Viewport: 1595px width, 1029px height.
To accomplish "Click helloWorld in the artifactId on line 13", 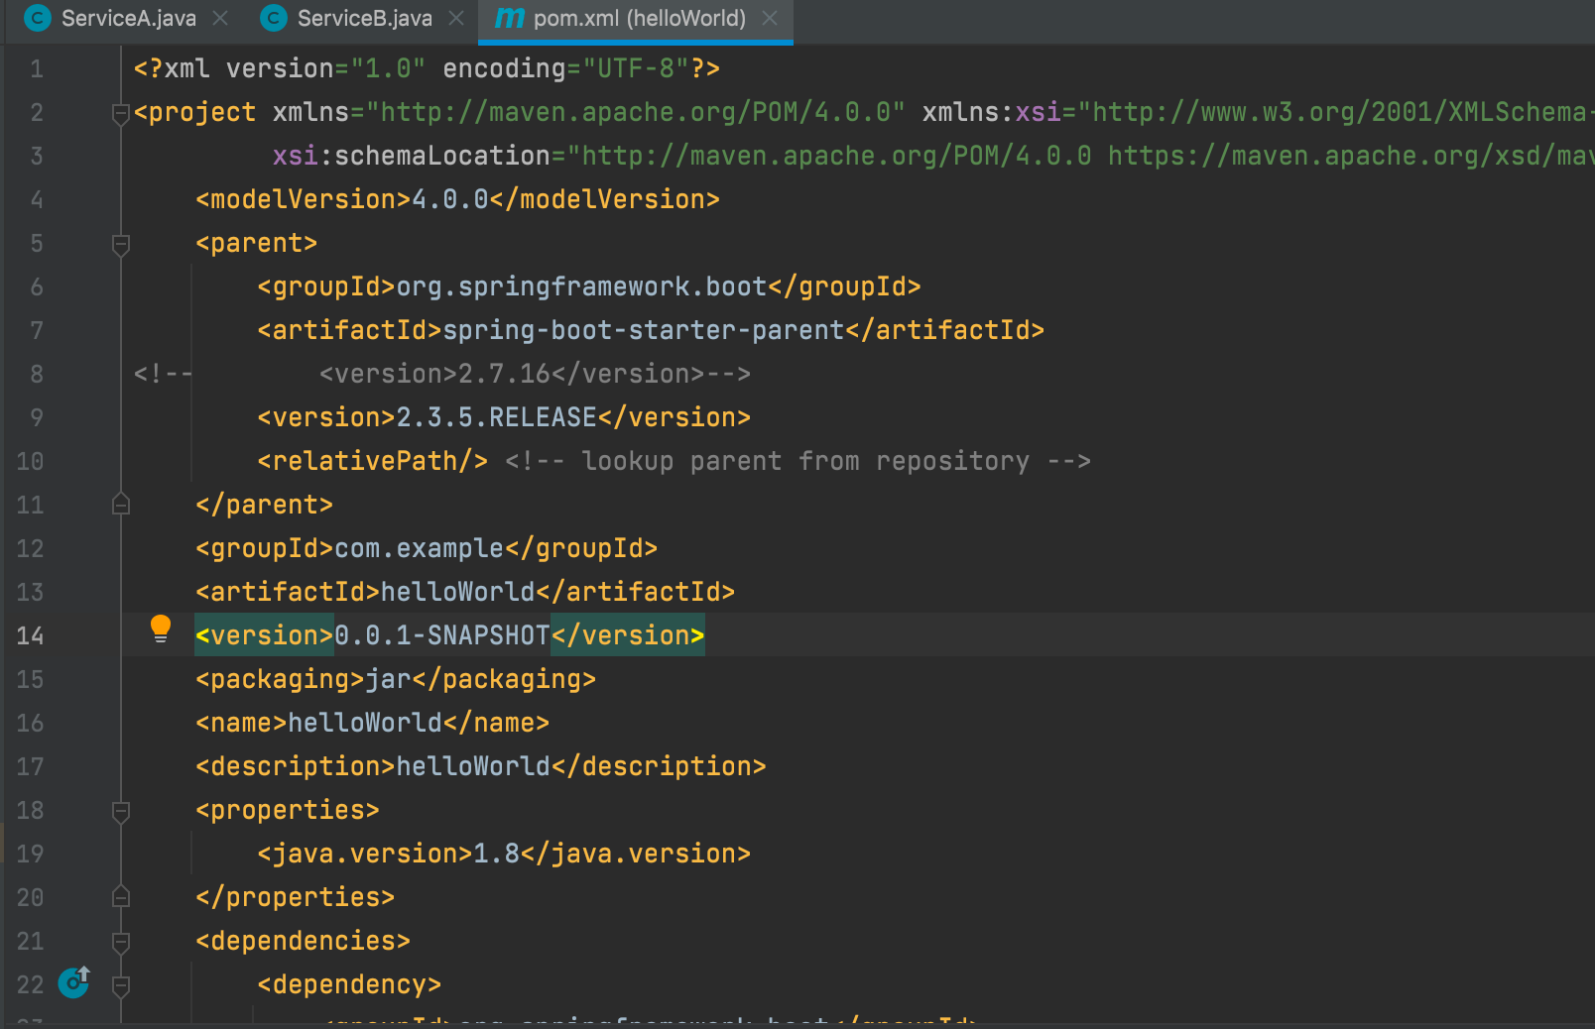I will pyautogui.click(x=458, y=593).
